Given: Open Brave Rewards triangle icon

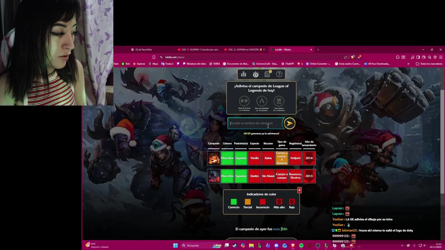Looking at the screenshot, I should click(359, 57).
